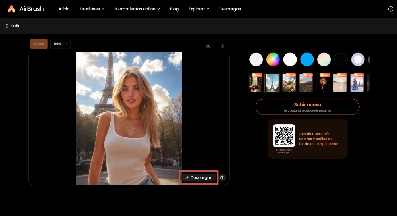Choose the fireworks background thumbnail
397x216 pixels.
pos(323,83)
